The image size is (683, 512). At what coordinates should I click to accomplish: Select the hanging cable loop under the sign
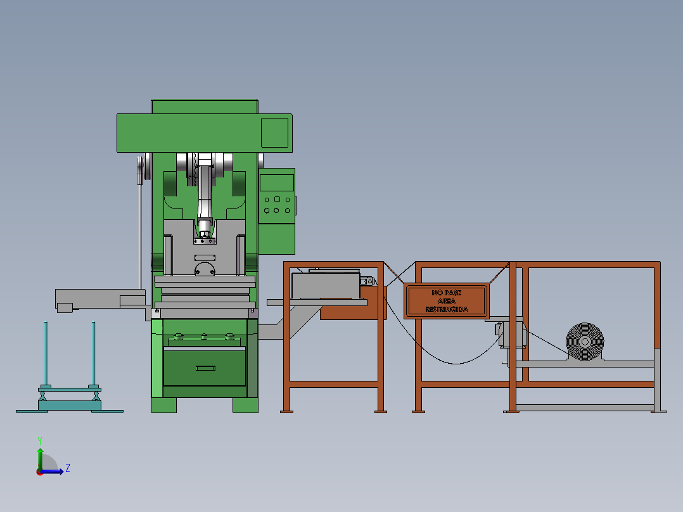[455, 363]
